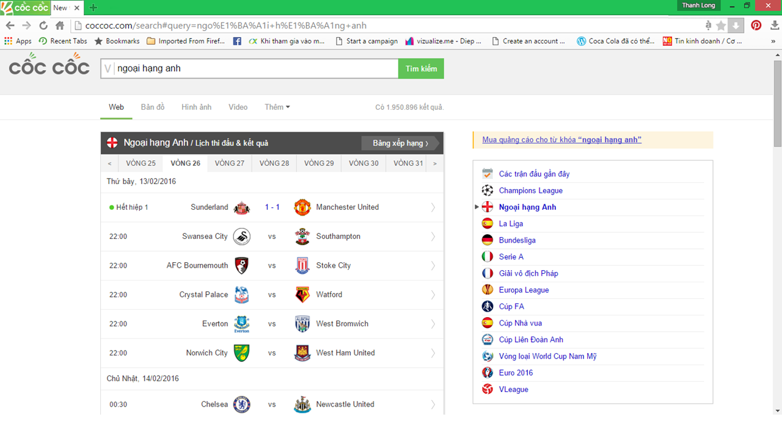Open the Bảng xếp hạng standings

click(x=400, y=143)
